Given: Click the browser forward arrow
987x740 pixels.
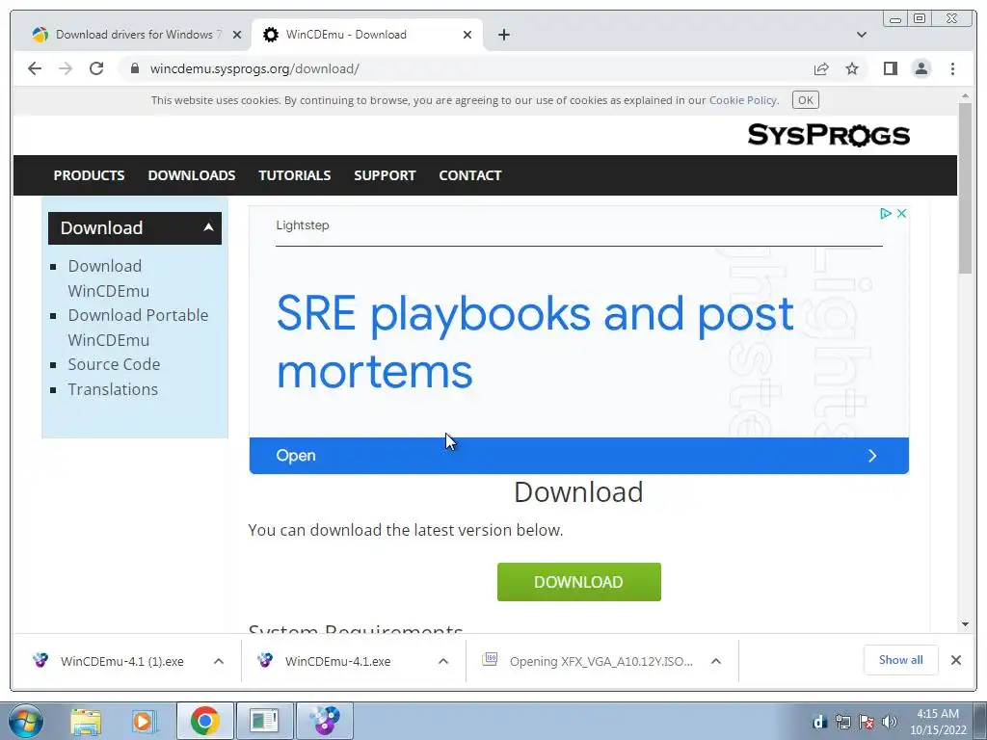Looking at the screenshot, I should coord(66,68).
